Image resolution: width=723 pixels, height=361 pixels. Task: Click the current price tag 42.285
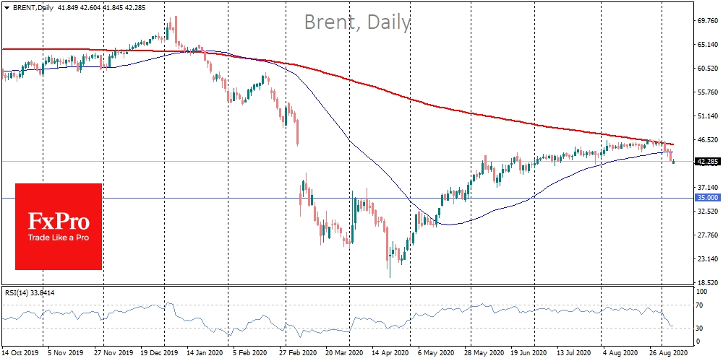708,161
